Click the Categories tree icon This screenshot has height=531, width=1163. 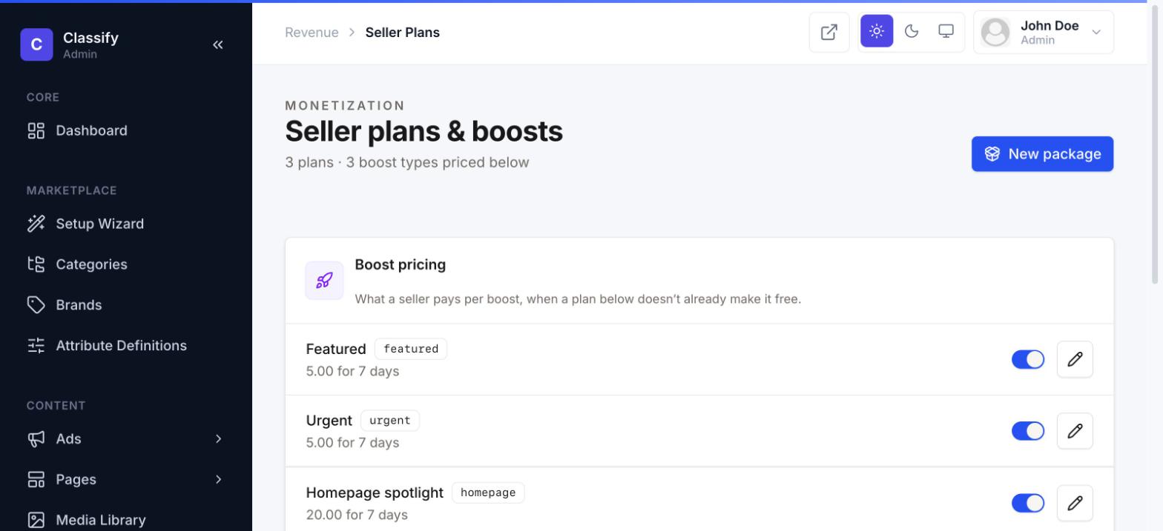(x=36, y=264)
